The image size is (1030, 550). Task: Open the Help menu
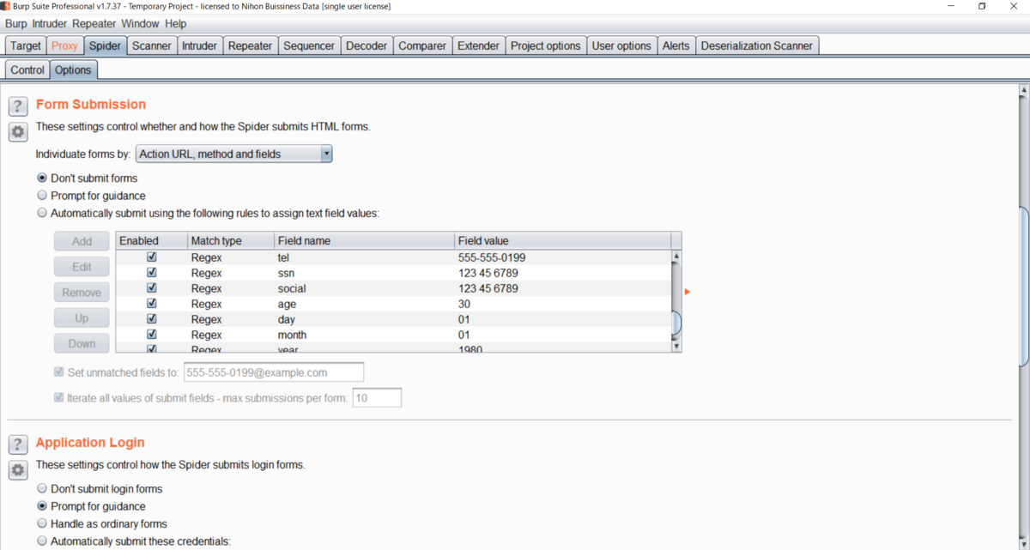175,24
